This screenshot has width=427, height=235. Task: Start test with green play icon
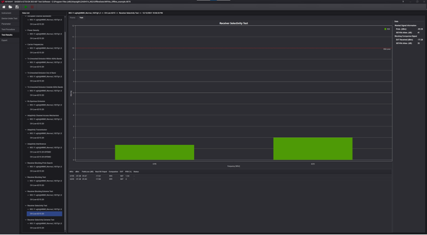point(25,7)
